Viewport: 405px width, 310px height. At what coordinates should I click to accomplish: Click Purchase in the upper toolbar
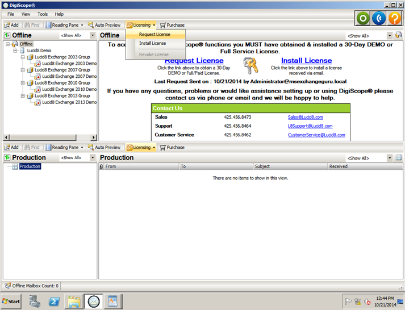point(172,25)
